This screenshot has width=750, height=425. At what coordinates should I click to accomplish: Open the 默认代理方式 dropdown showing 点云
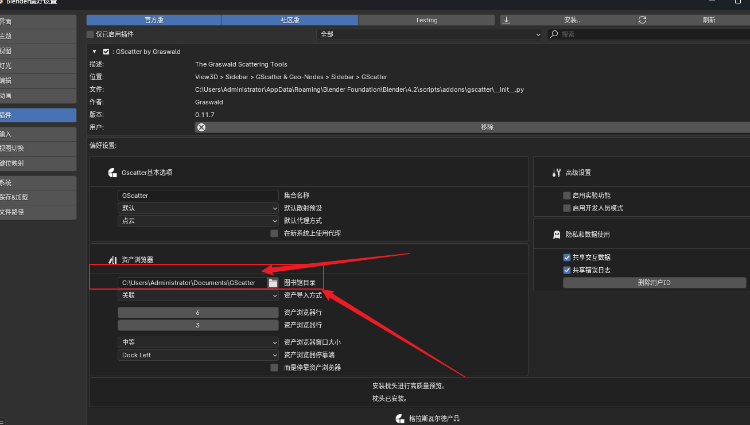click(198, 221)
